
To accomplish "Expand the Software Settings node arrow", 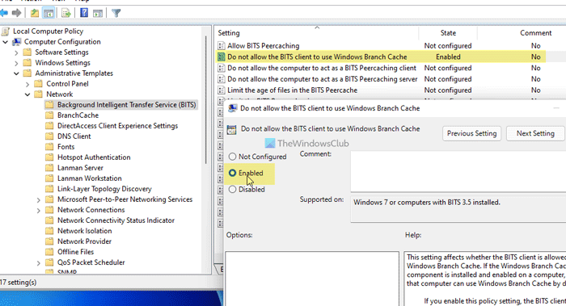I will click(x=16, y=52).
